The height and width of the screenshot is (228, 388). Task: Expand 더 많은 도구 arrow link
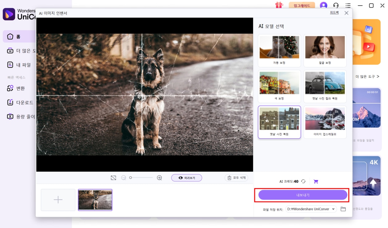point(367,76)
